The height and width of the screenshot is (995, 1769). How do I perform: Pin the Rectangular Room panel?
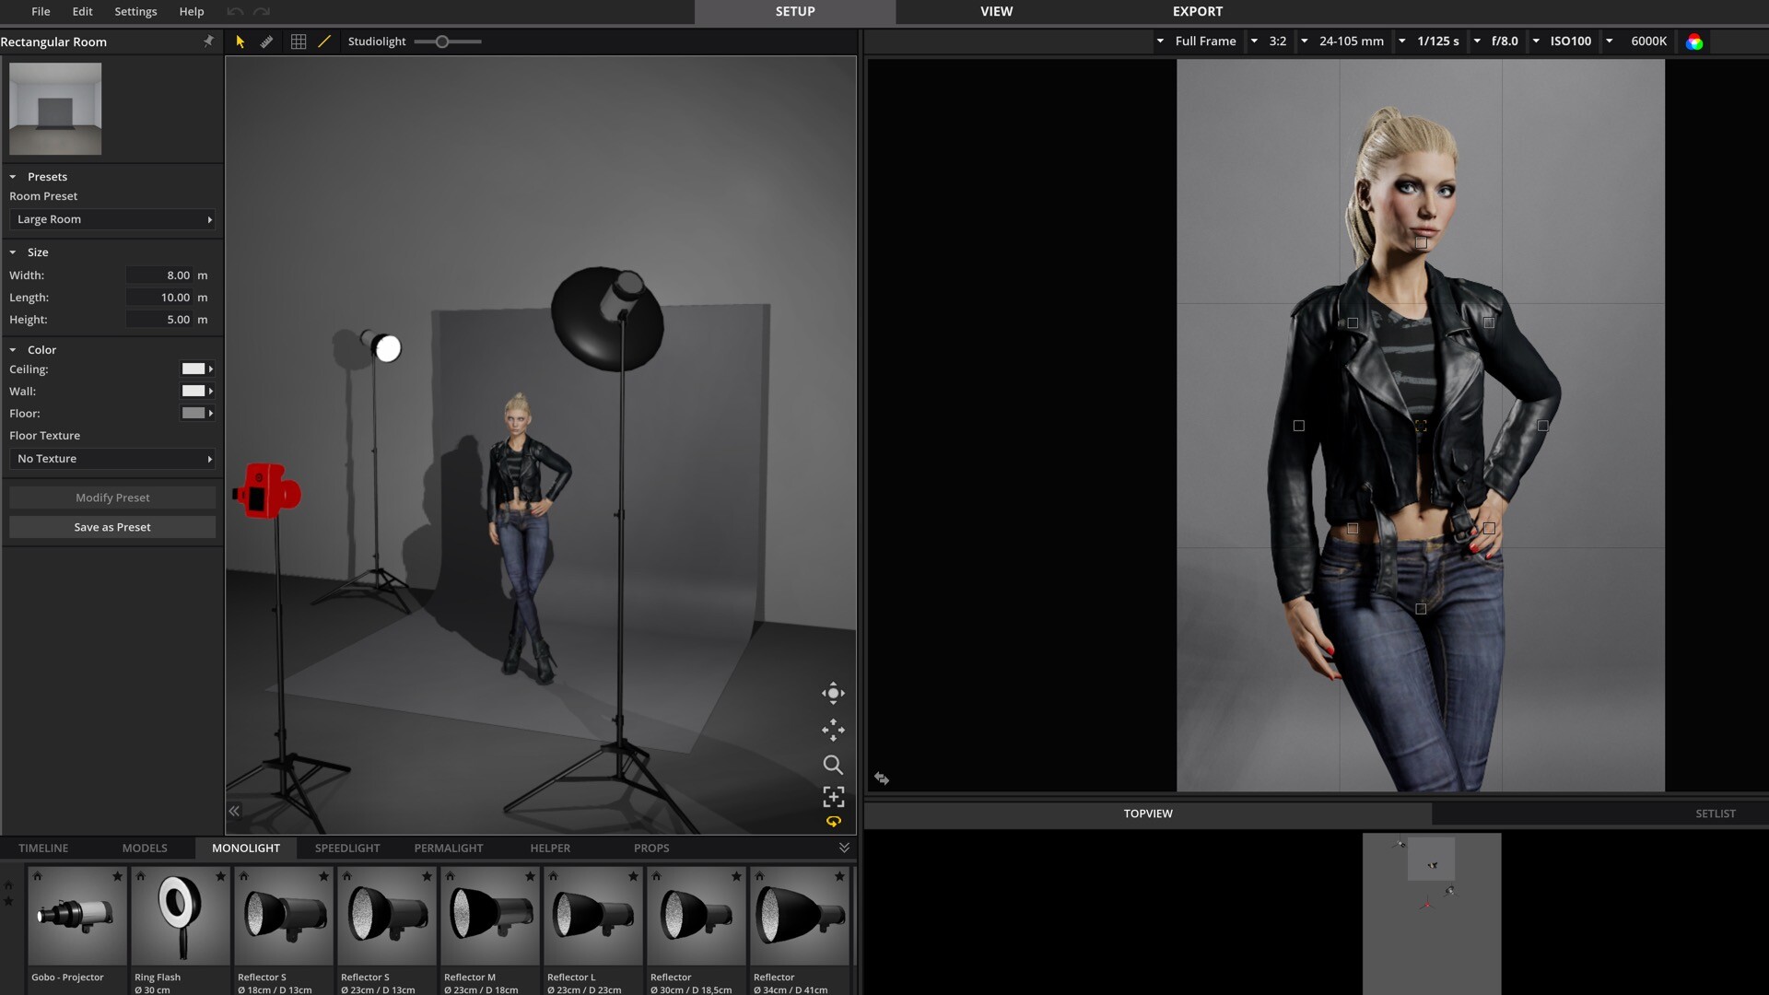coord(208,41)
